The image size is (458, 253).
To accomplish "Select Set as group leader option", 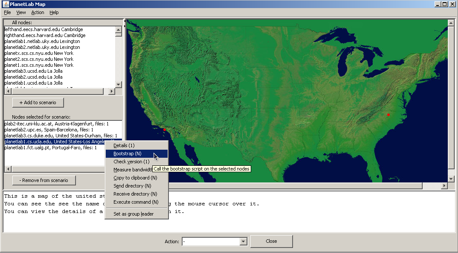I will click(133, 214).
